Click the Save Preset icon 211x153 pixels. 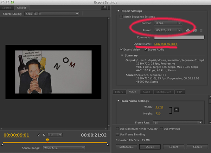[x=188, y=30]
